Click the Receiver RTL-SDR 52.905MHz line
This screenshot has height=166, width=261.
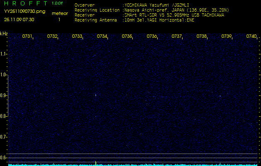tap(173, 15)
